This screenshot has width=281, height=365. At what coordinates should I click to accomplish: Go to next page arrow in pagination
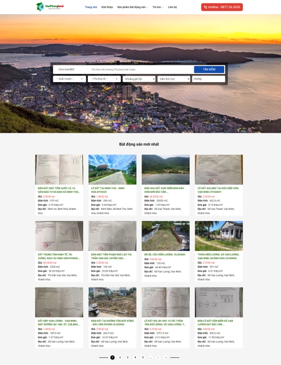click(x=158, y=357)
